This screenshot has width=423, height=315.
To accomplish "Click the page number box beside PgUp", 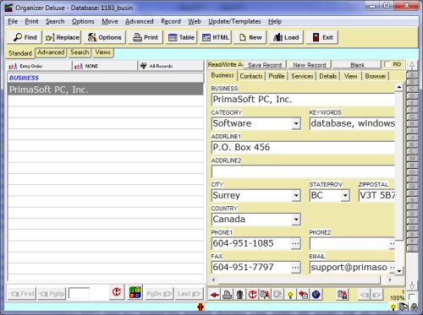I will [79, 293].
